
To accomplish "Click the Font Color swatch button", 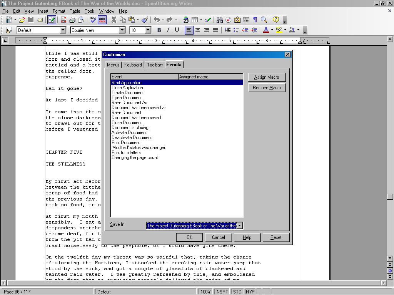I will pos(265,30).
